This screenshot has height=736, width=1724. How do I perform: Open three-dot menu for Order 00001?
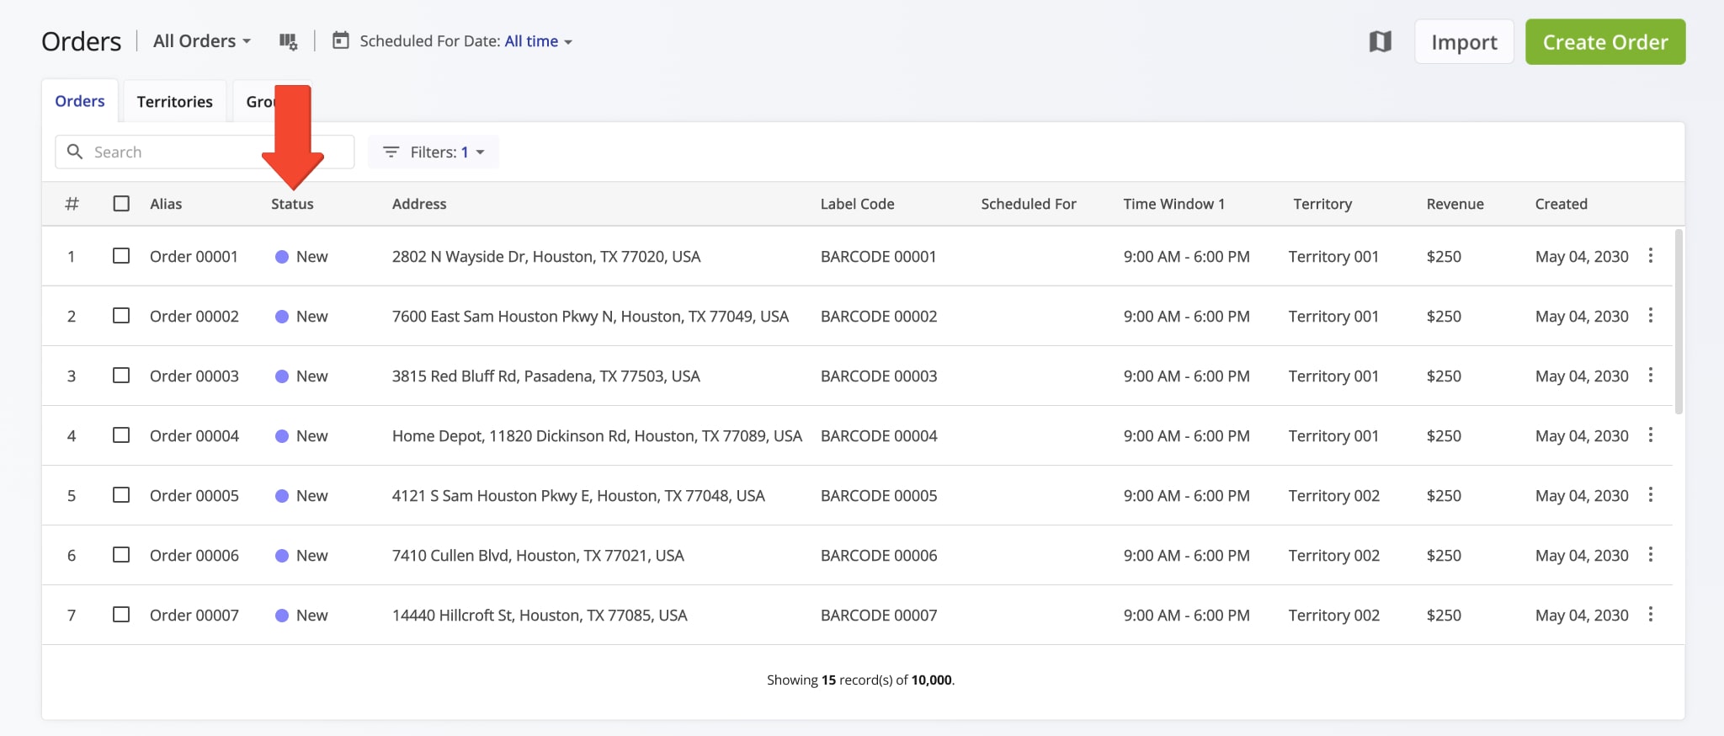(1650, 255)
